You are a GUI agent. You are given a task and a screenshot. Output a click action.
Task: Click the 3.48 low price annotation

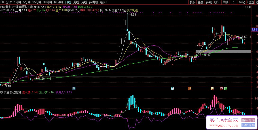pos(8,86)
